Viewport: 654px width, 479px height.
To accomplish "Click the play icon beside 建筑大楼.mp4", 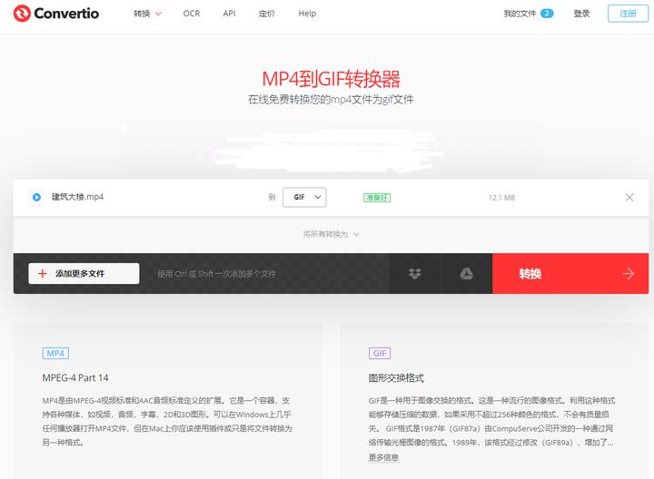I will click(x=36, y=197).
